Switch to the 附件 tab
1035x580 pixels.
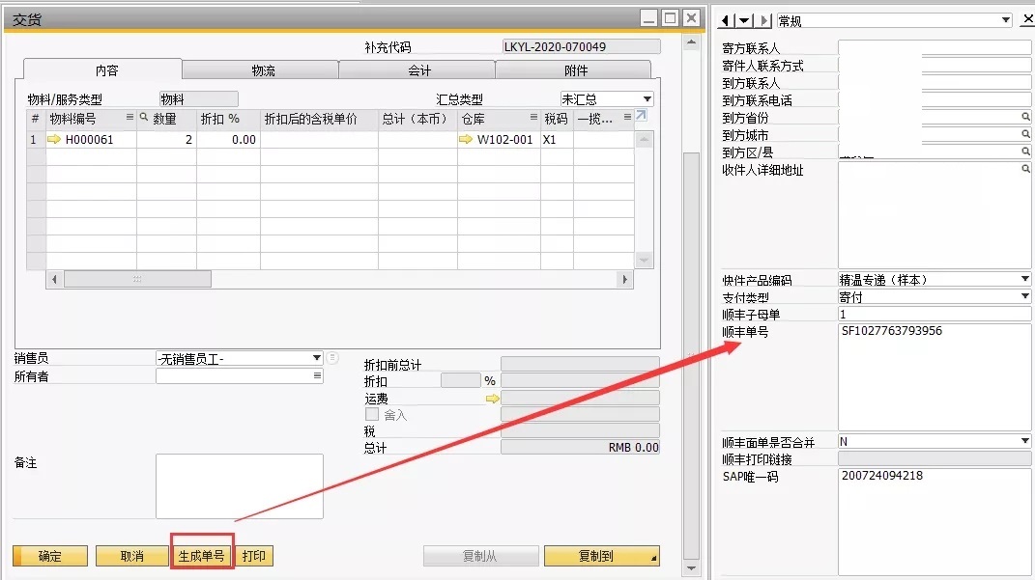574,69
